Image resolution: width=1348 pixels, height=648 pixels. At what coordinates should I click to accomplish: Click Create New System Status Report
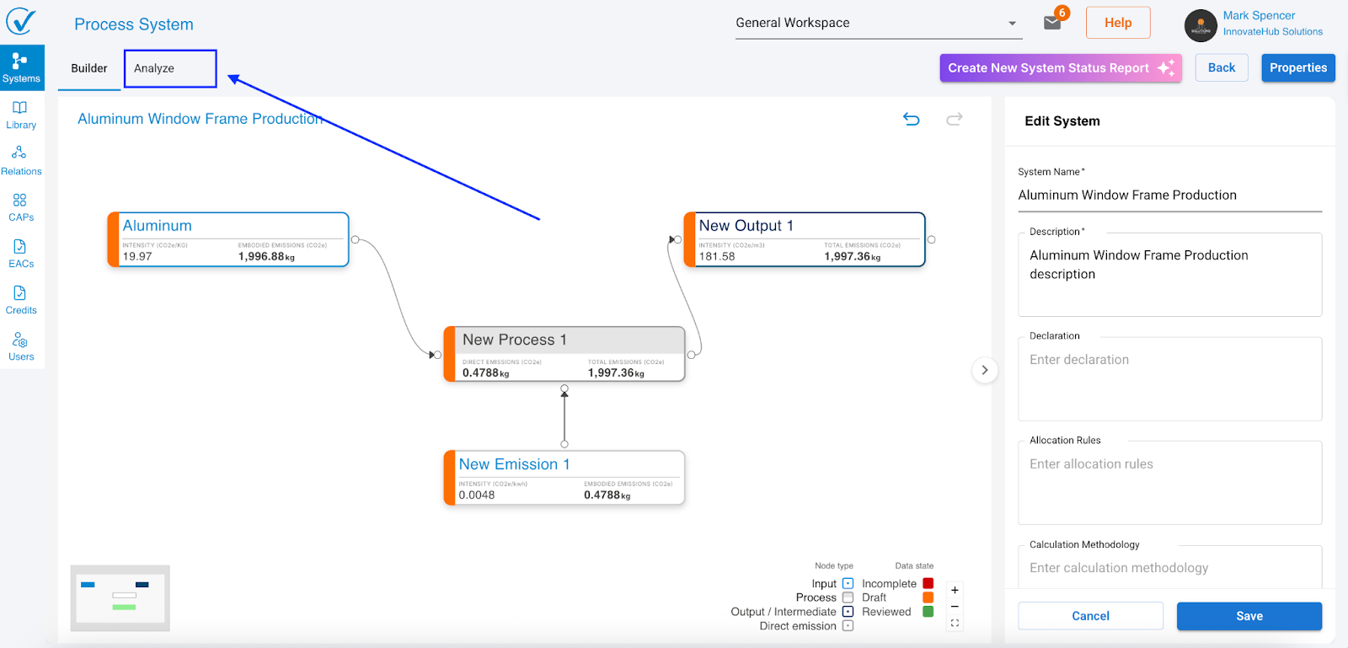(1060, 68)
